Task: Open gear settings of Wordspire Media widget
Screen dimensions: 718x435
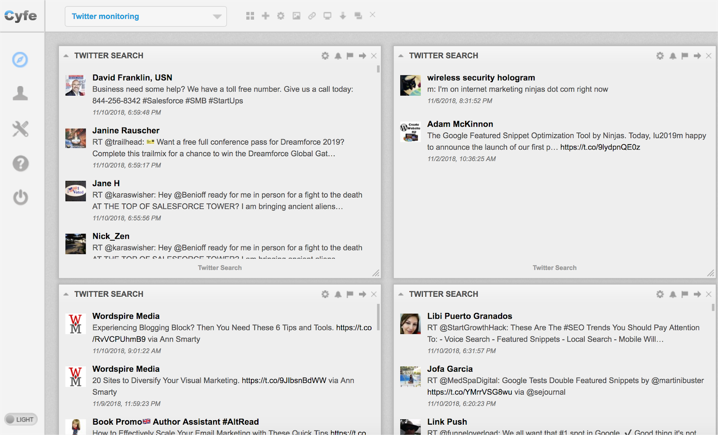Action: pos(325,294)
